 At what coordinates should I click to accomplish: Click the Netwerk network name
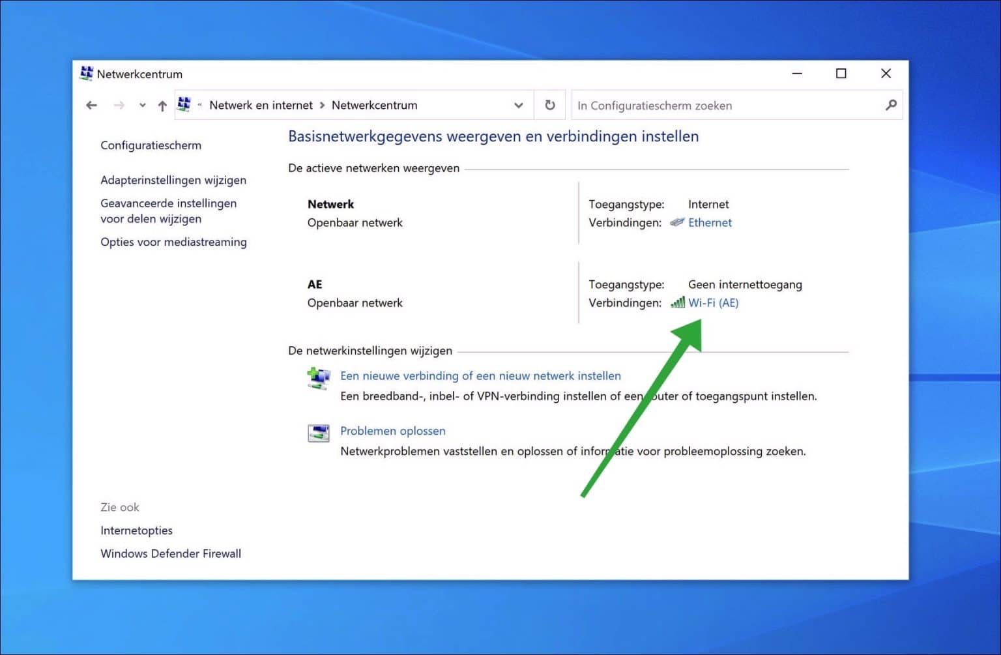point(330,205)
